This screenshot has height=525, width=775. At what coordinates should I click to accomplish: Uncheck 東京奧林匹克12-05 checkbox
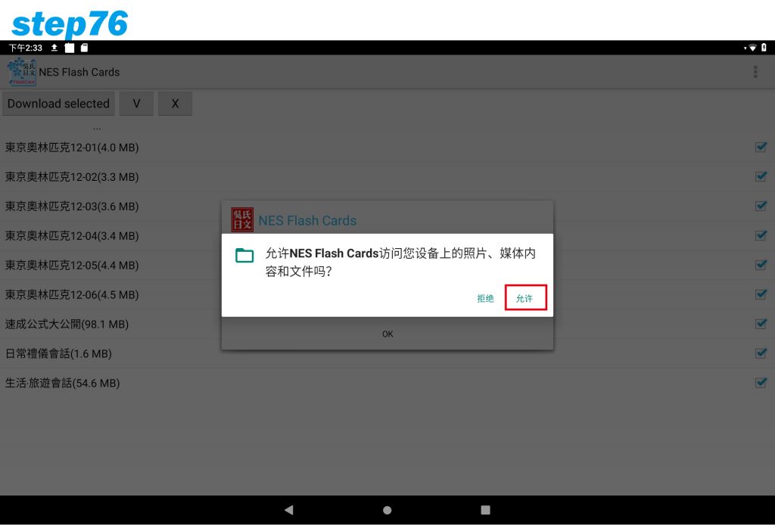pyautogui.click(x=761, y=265)
